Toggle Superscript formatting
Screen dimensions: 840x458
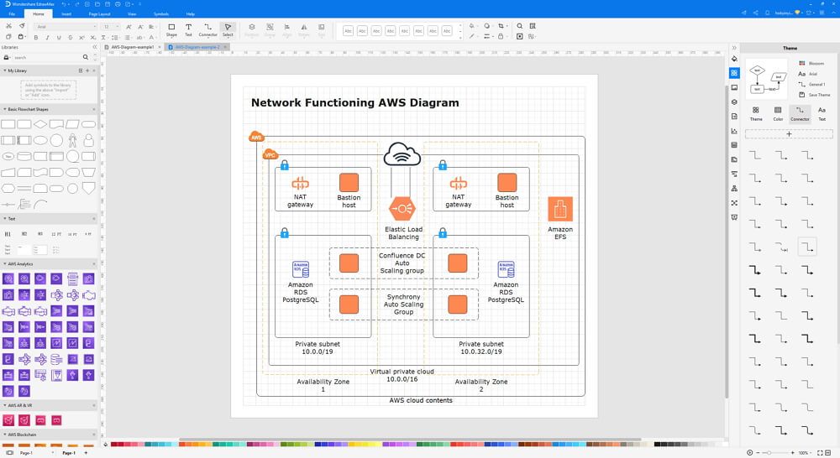[81, 38]
